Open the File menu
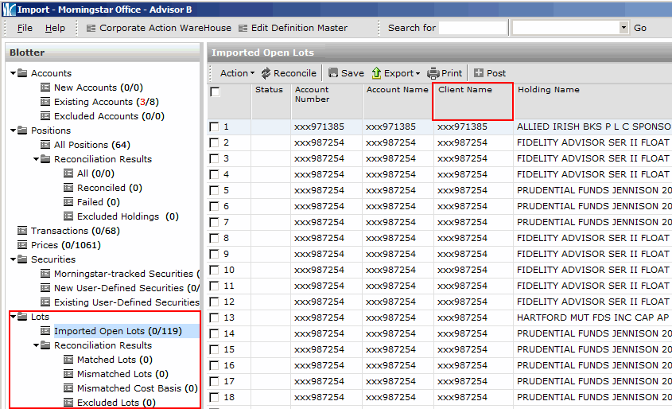672x409 pixels. 25,28
